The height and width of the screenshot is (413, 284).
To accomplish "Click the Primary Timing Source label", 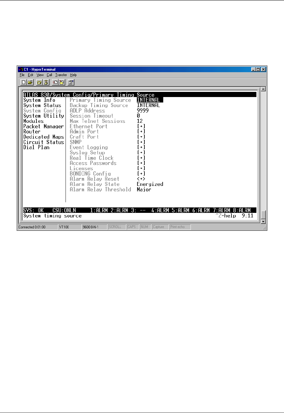I will tap(100, 100).
